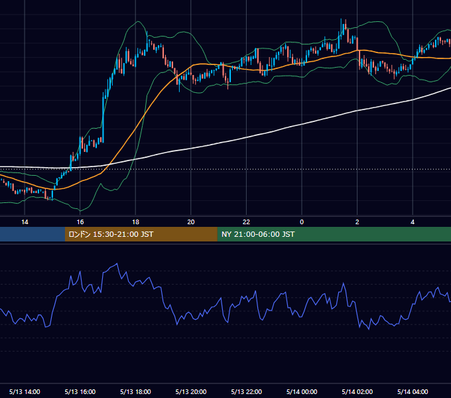Click the 5/13 18:00 time label
Viewport: 451px width, 398px height.
(135, 391)
